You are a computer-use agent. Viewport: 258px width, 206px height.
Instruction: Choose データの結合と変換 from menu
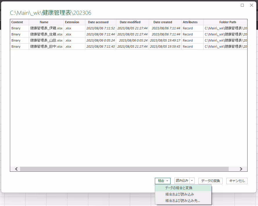coord(183,188)
